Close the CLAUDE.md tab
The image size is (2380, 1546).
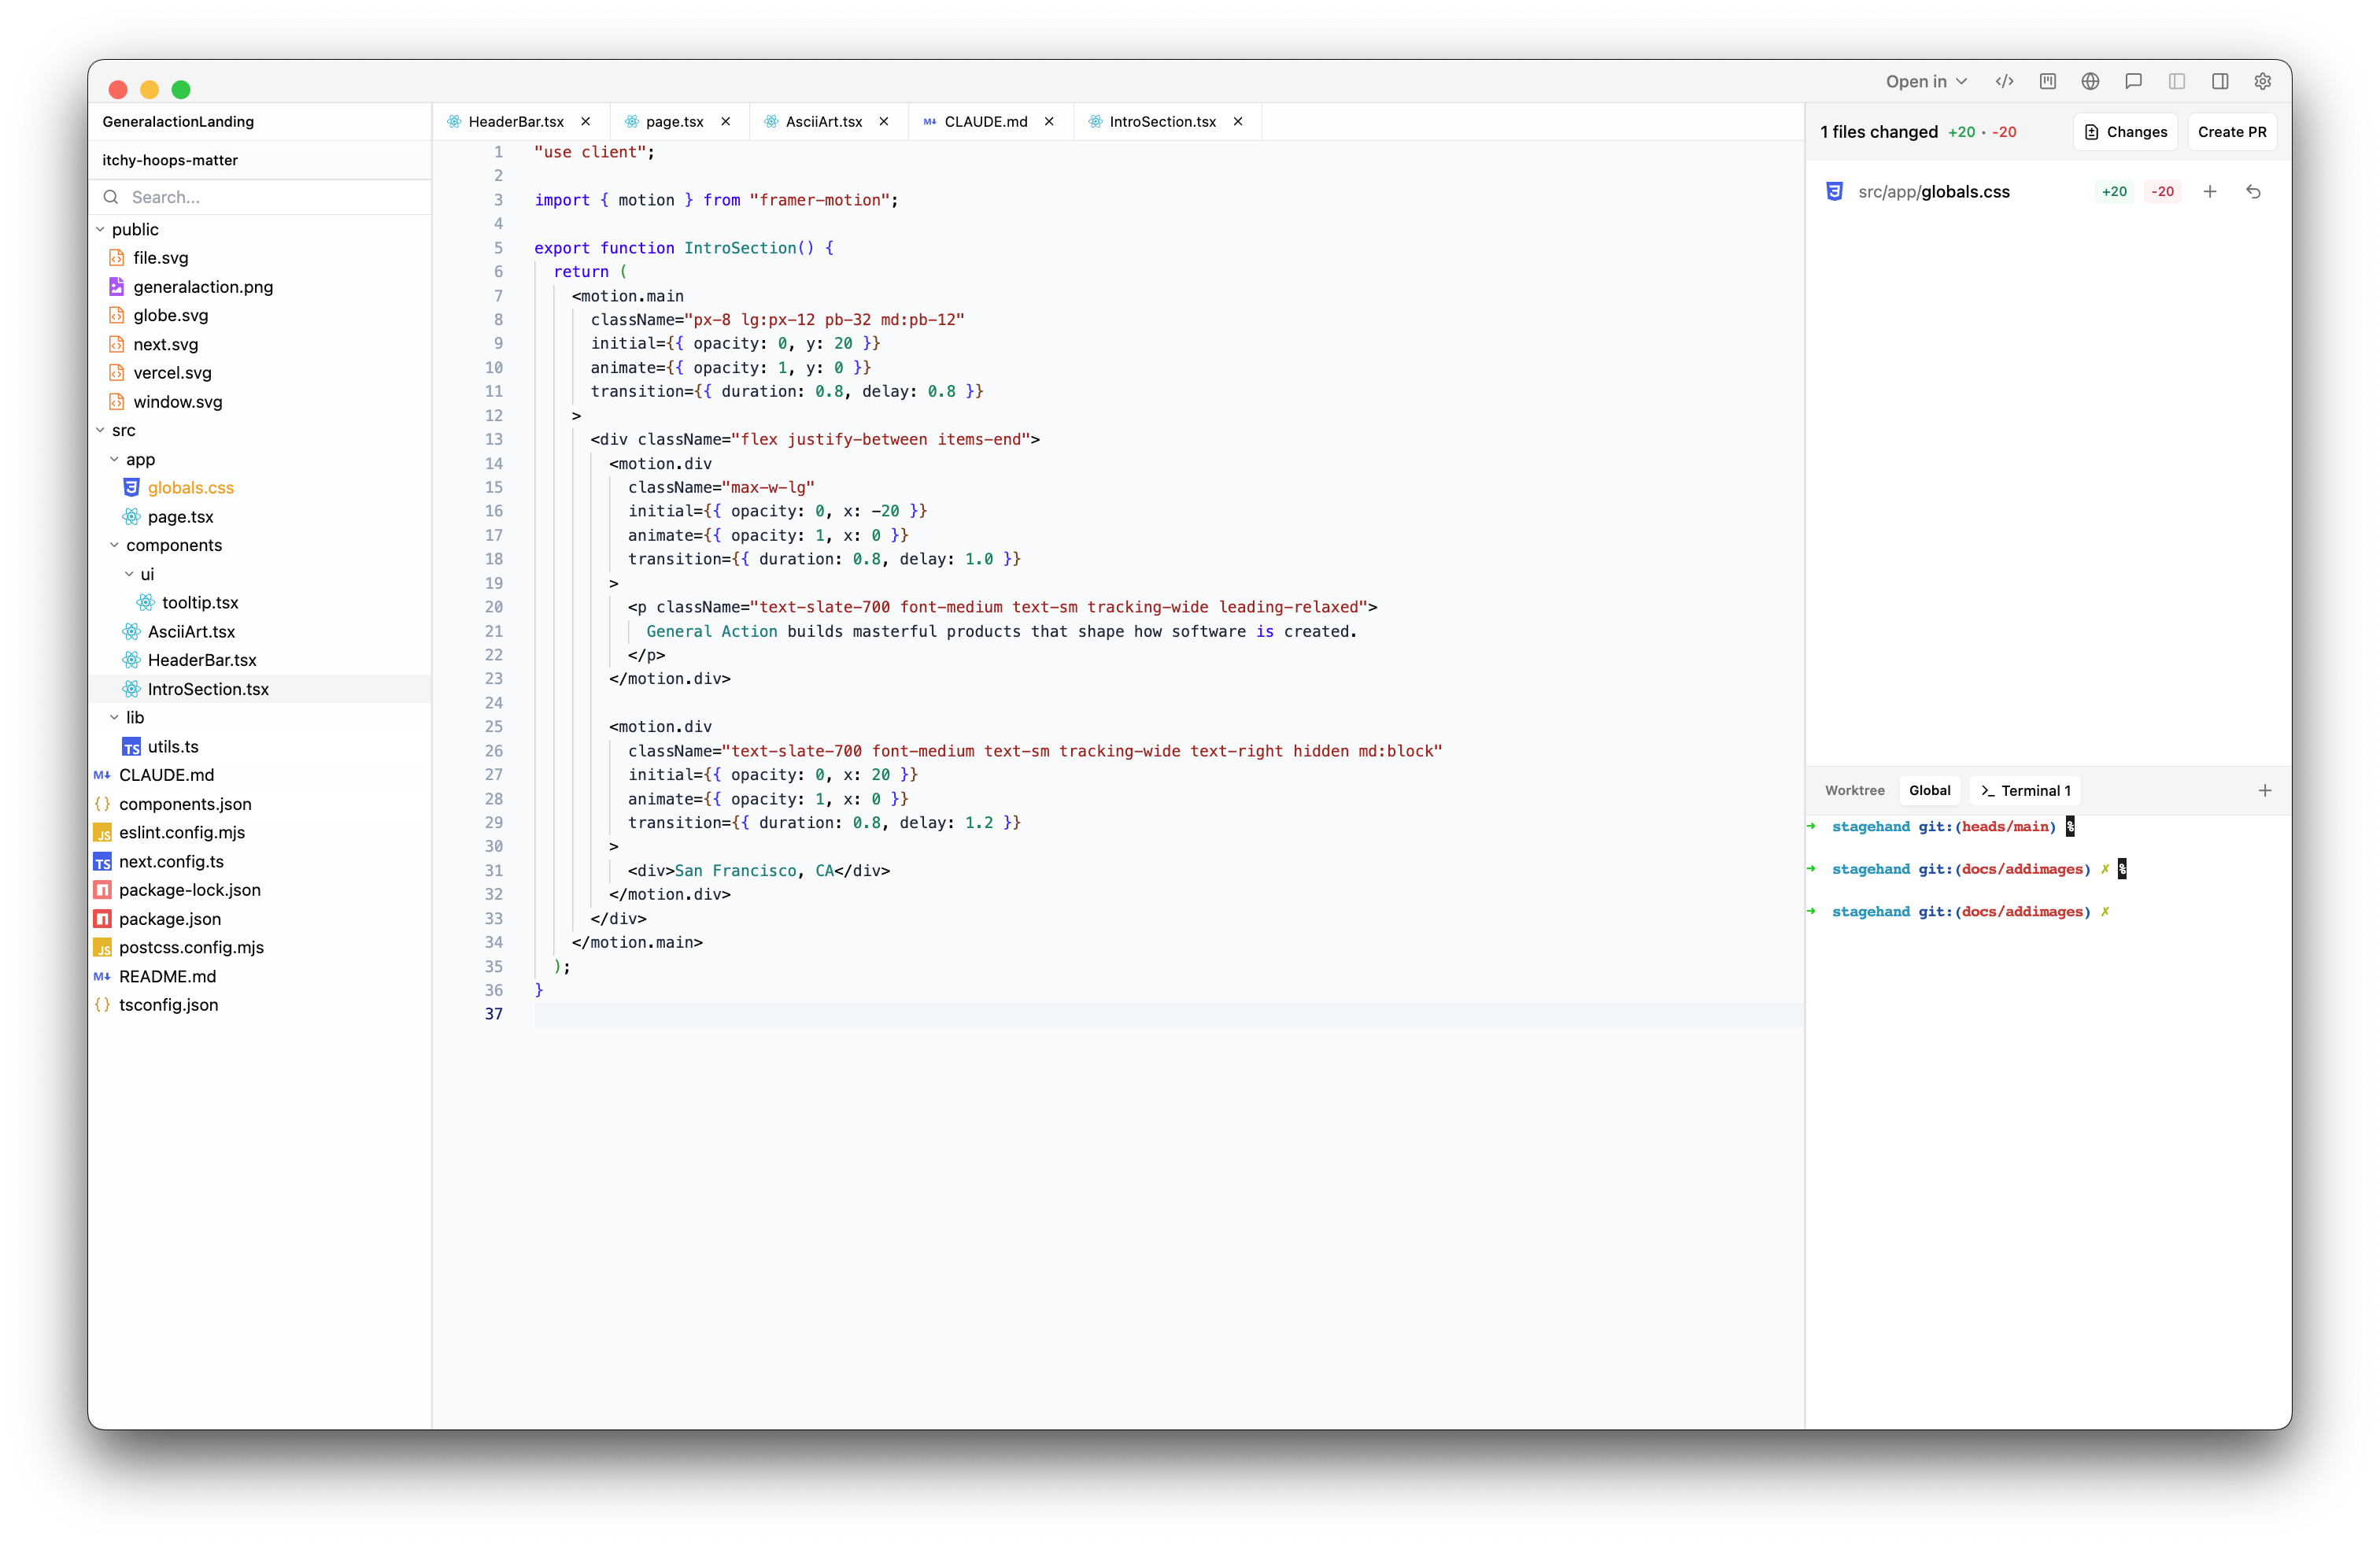click(1049, 122)
